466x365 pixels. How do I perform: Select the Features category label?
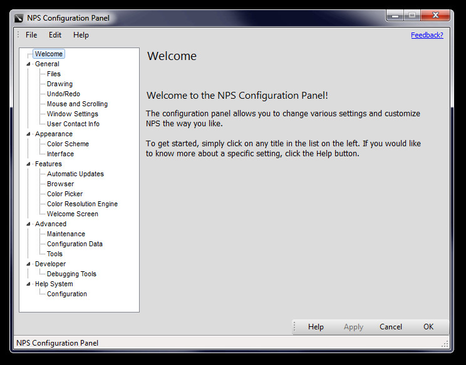(48, 164)
